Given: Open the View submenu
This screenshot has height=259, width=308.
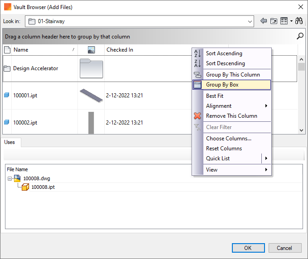Looking at the screenshot, I should point(232,170).
